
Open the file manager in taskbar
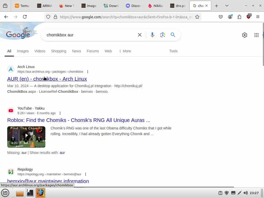(x=20, y=193)
